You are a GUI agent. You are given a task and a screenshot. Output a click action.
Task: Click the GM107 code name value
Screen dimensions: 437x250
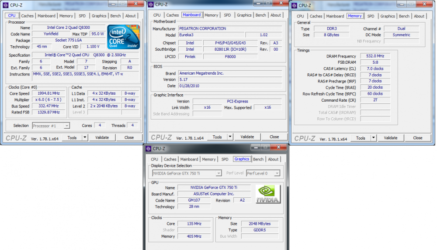[194, 200]
